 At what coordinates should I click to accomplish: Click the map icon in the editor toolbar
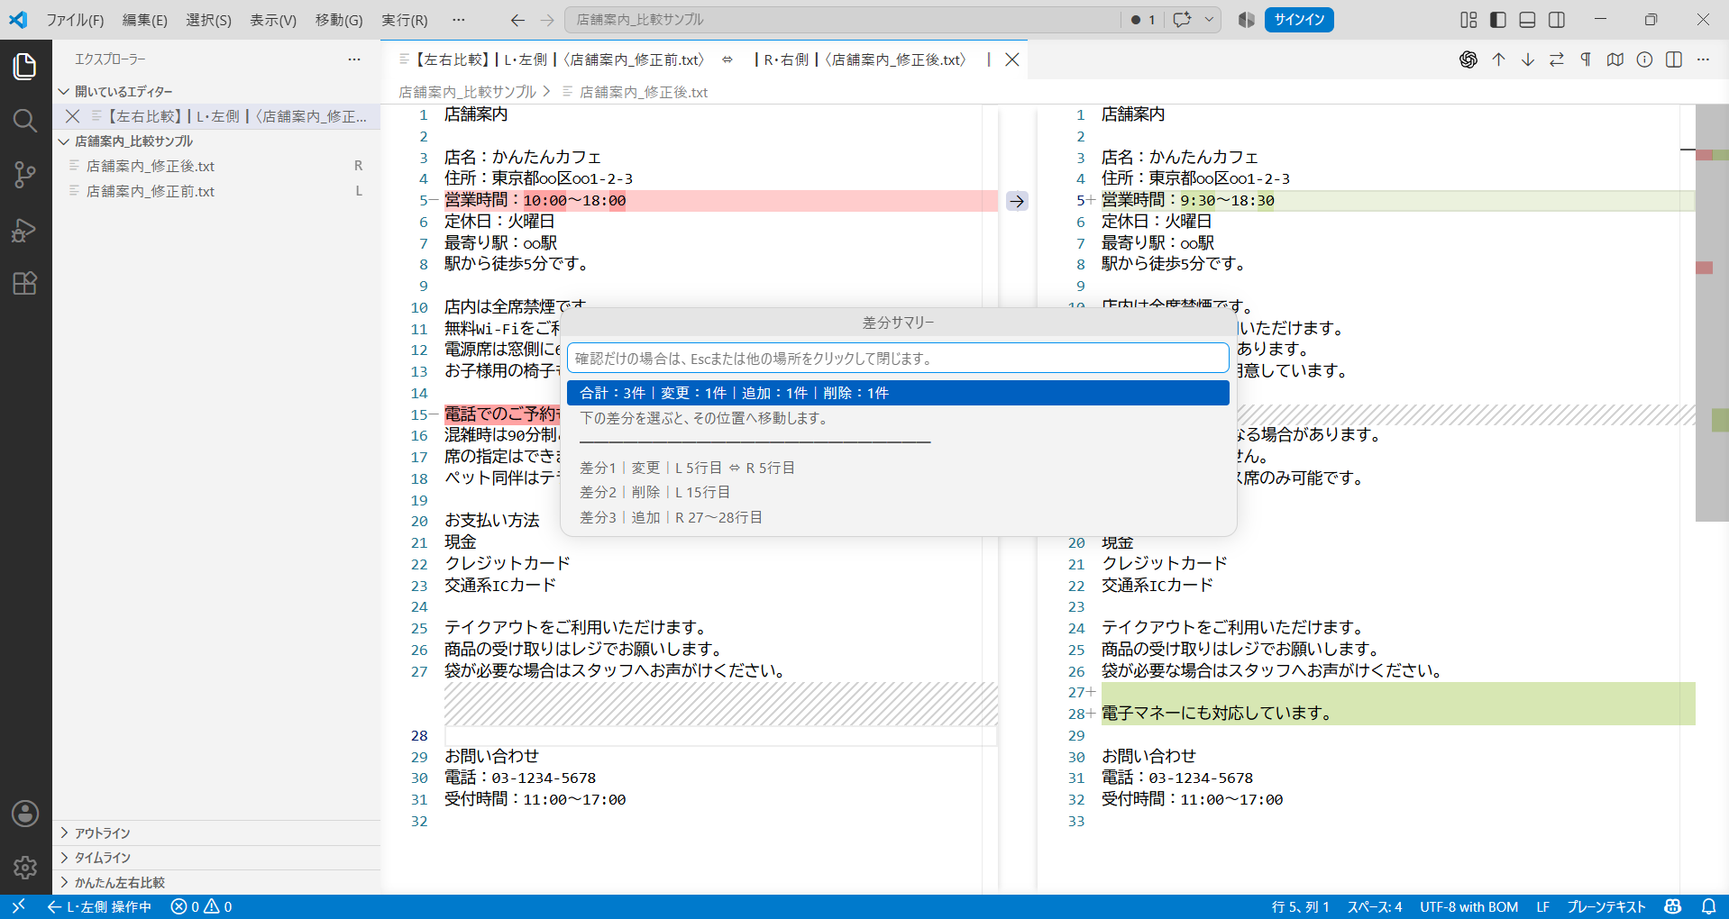click(x=1615, y=59)
